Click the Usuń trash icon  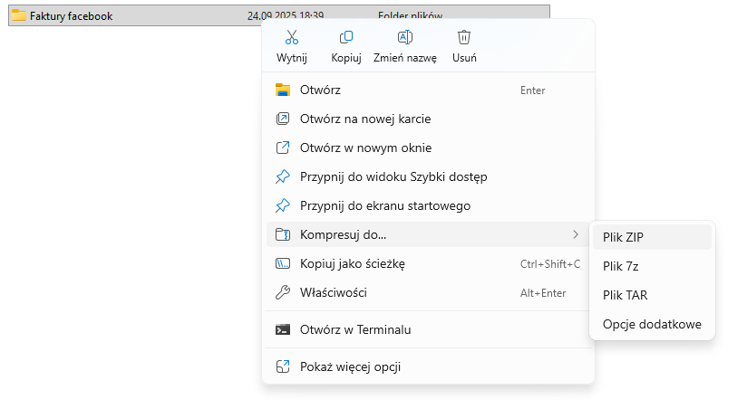(464, 38)
